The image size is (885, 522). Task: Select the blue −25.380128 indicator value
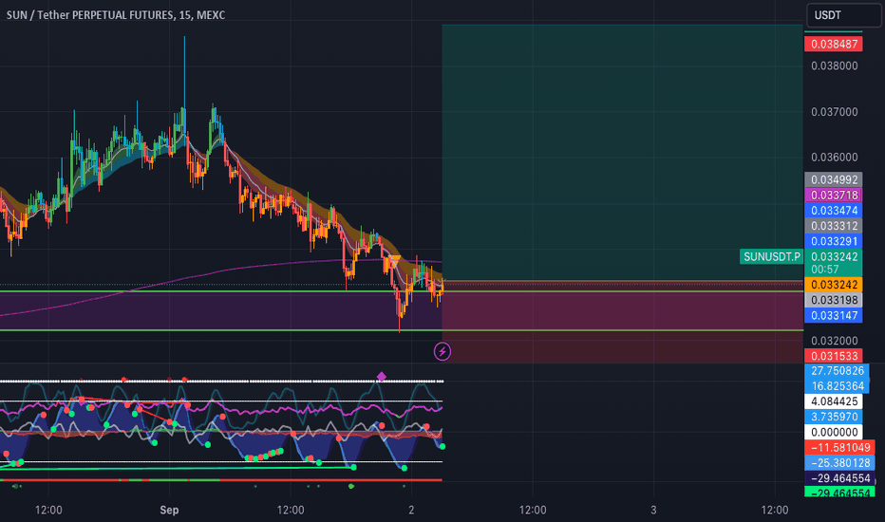[839, 463]
